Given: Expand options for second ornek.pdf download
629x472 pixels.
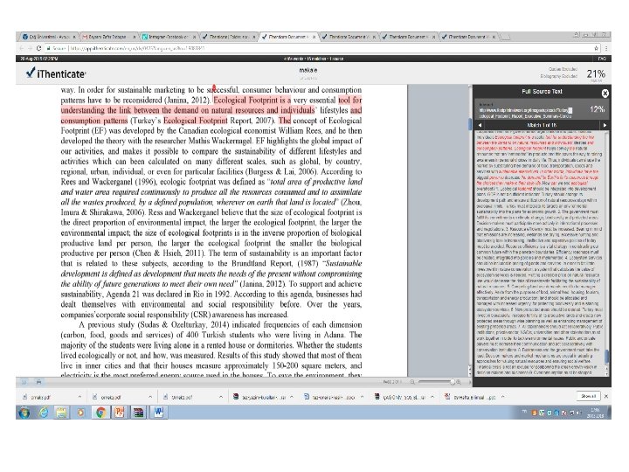Looking at the screenshot, I should pyautogui.click(x=150, y=397).
